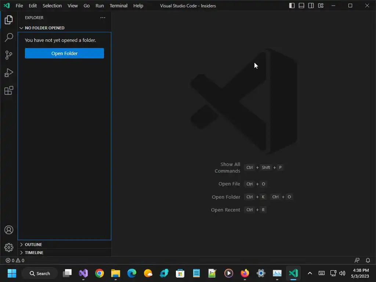
Task: Click the weather app icon on taskbar
Action: (148, 273)
